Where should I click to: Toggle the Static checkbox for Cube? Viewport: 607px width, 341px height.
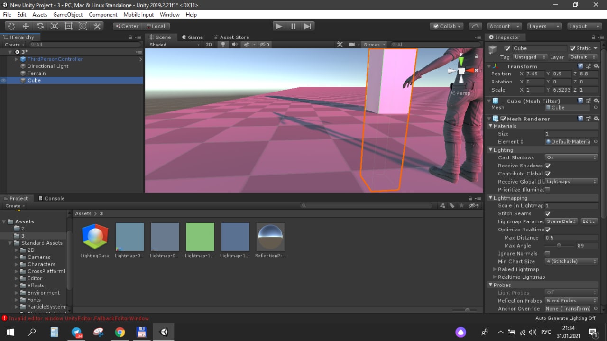pyautogui.click(x=573, y=48)
